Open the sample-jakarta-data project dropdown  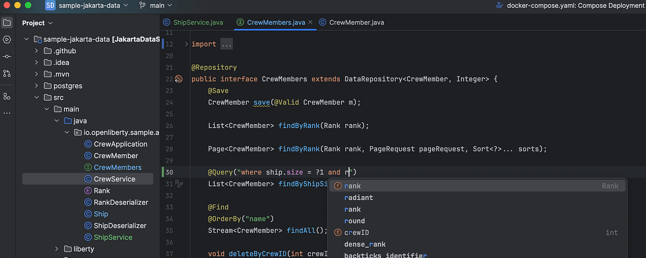(x=93, y=6)
